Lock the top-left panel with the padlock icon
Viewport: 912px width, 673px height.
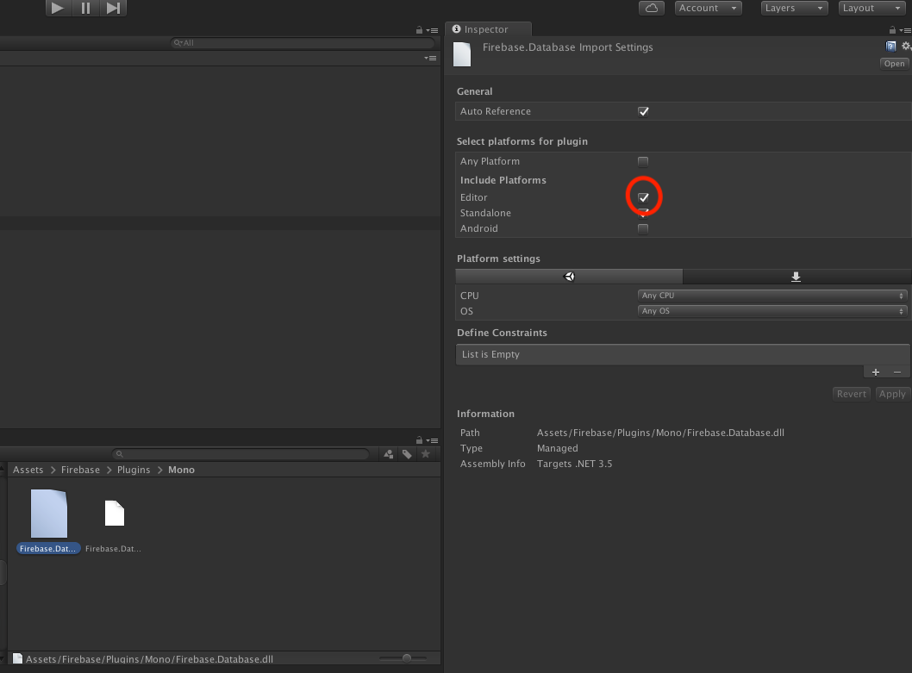[419, 29]
